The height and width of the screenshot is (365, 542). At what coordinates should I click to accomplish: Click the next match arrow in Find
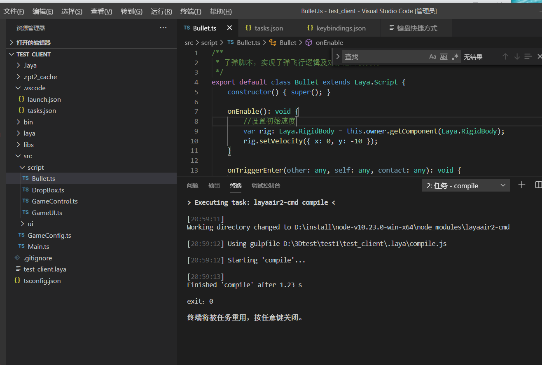pyautogui.click(x=517, y=56)
